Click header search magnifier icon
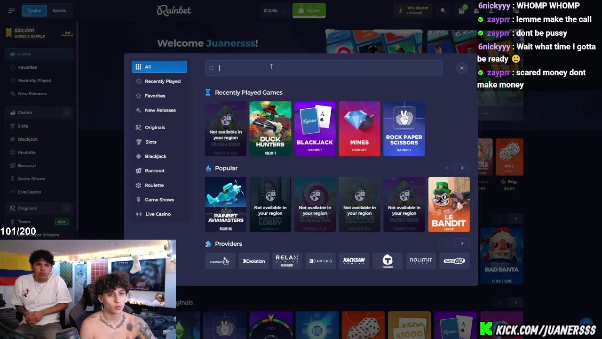The image size is (602, 339). tap(443, 10)
